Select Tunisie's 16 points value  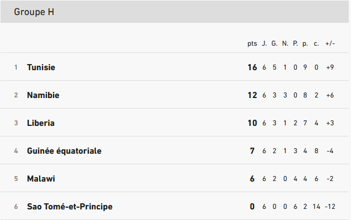252,67
